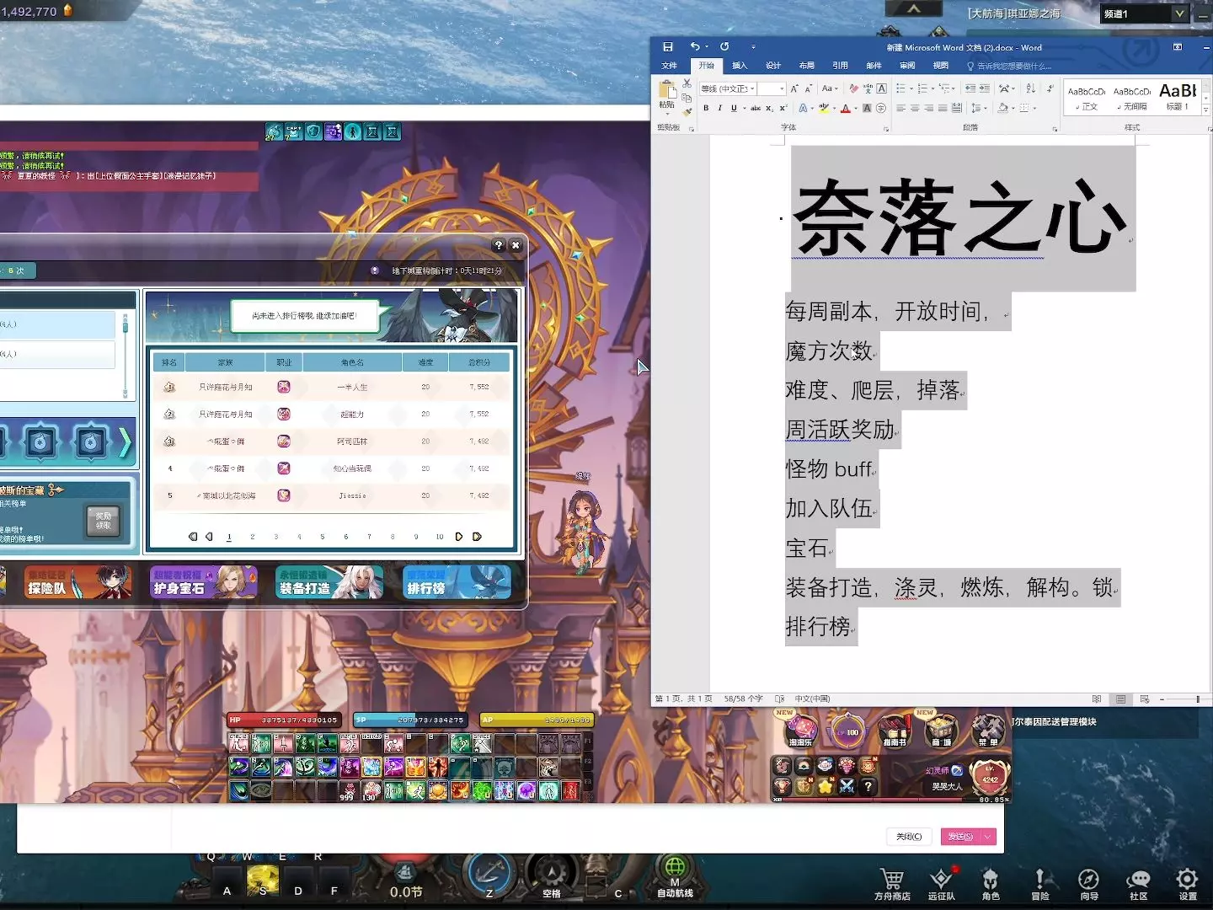This screenshot has height=910, width=1213.
Task: Toggle character shading
Action: tap(867, 108)
